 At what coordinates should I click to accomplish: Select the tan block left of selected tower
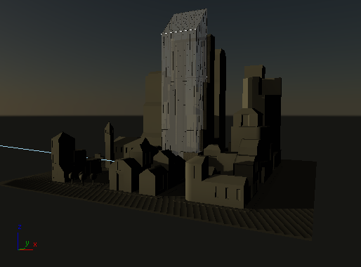click(152, 105)
